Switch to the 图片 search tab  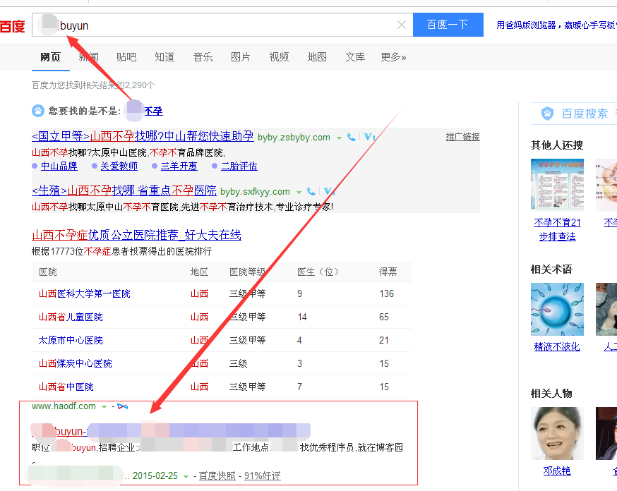click(x=241, y=57)
